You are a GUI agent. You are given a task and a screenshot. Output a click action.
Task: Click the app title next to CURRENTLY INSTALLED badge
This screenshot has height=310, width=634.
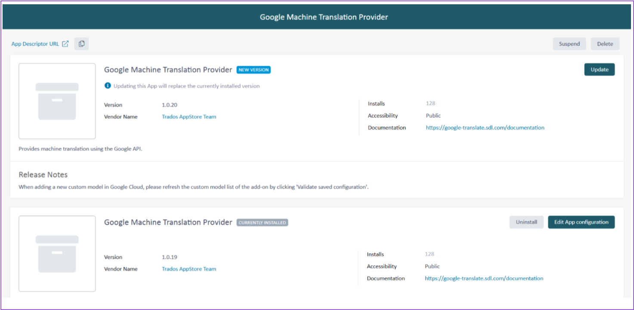(168, 222)
